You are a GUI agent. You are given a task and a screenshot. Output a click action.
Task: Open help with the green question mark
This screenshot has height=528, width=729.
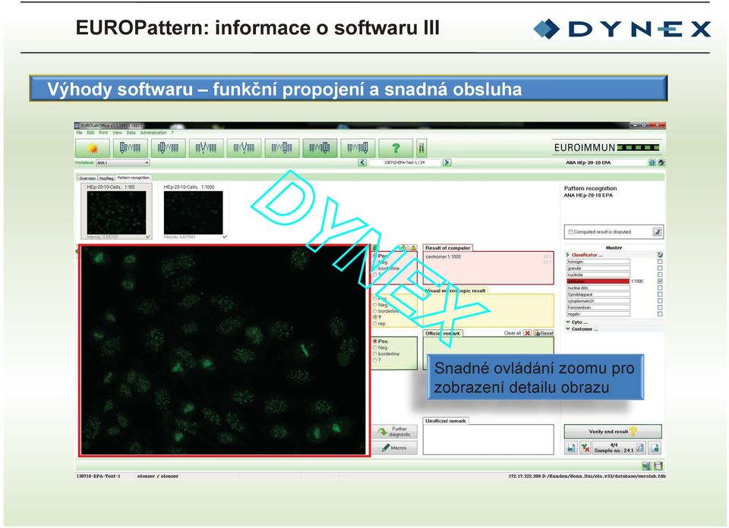coord(396,148)
